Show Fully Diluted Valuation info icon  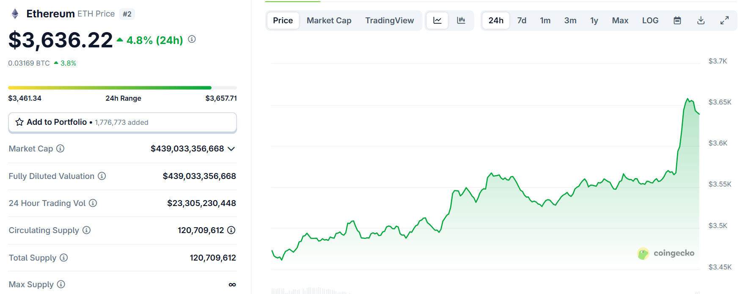102,176
